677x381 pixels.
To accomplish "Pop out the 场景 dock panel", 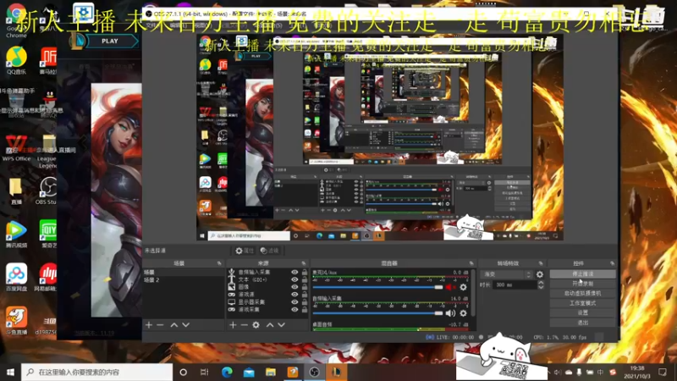I will [219, 263].
